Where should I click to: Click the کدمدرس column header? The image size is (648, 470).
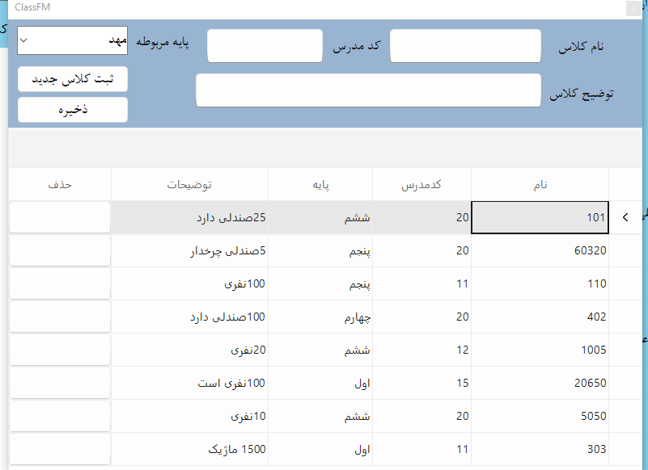coord(421,185)
